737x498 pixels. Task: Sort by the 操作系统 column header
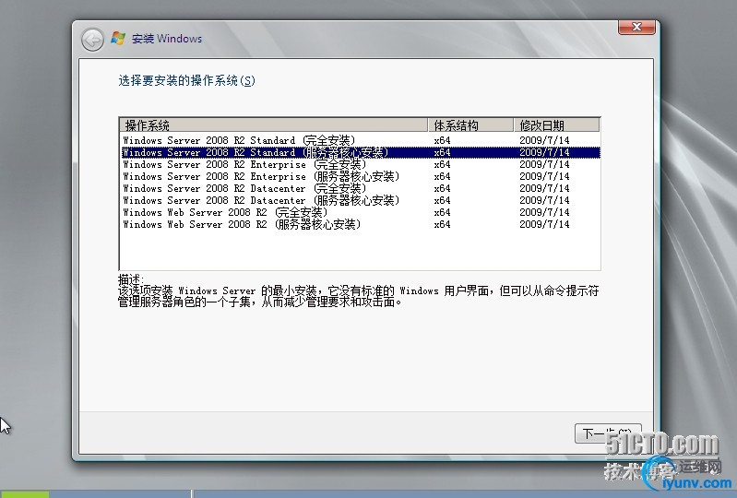pos(274,125)
